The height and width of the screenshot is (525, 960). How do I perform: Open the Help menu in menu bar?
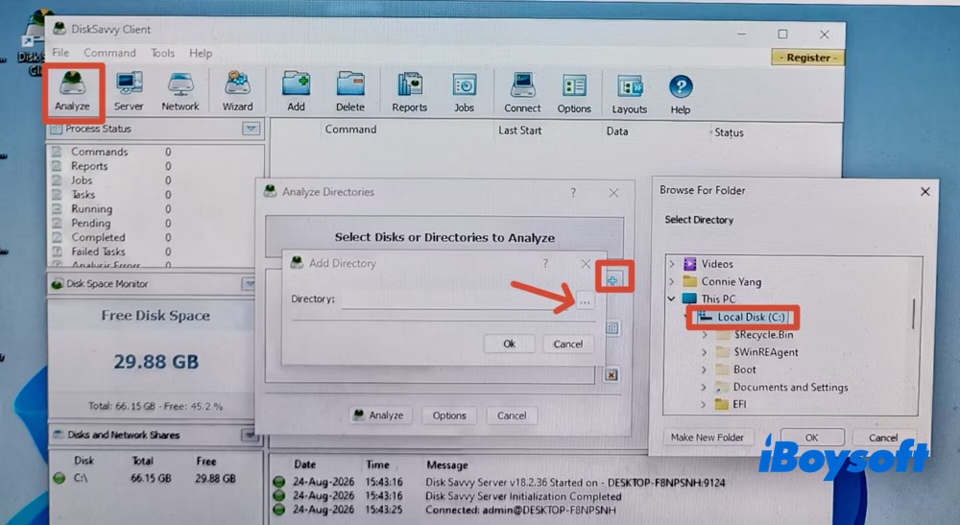pyautogui.click(x=201, y=53)
